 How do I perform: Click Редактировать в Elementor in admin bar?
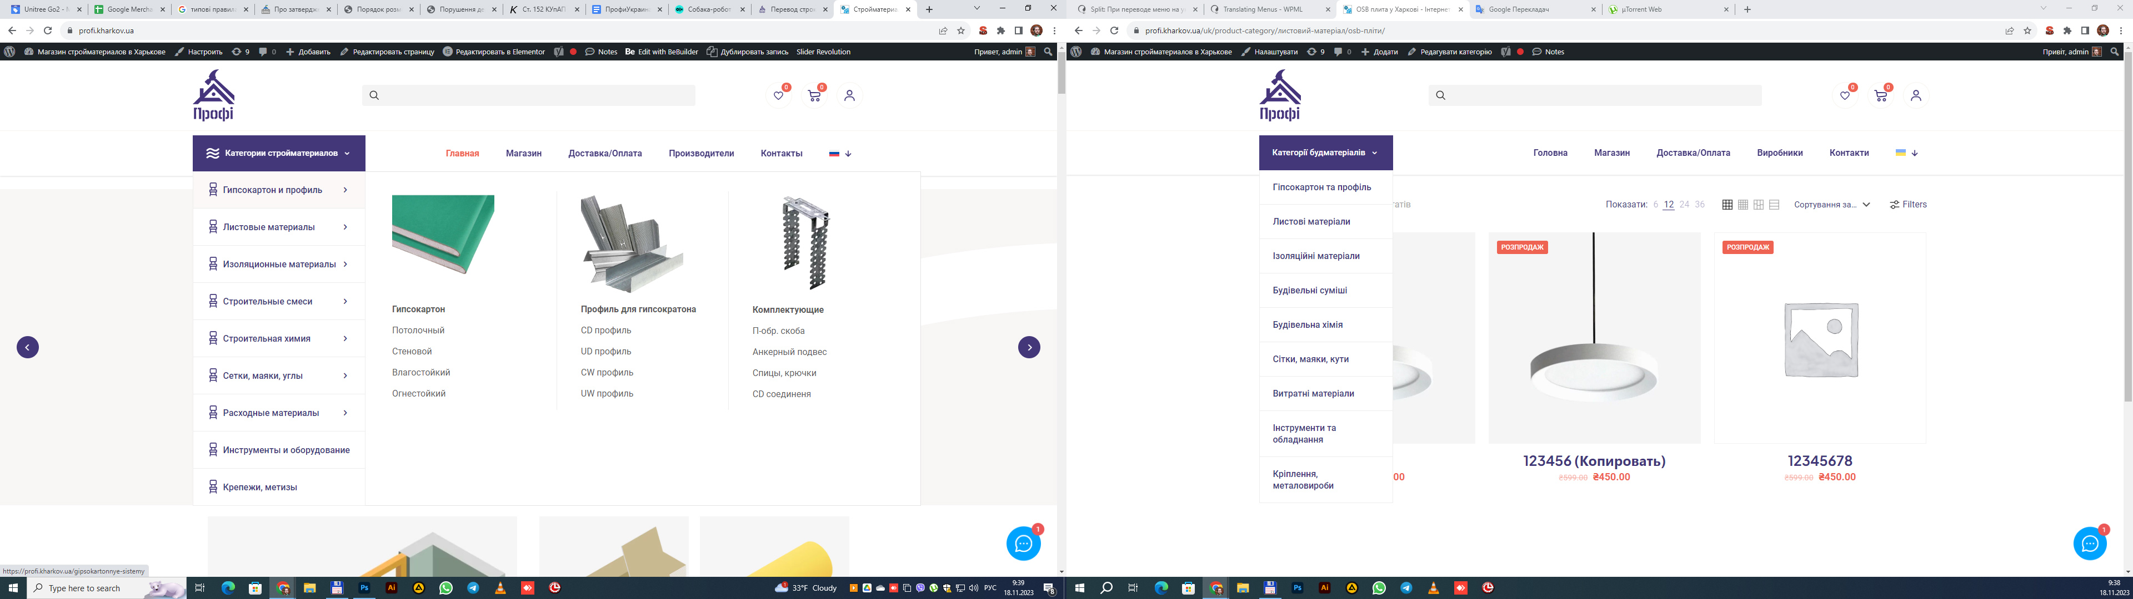[494, 51]
